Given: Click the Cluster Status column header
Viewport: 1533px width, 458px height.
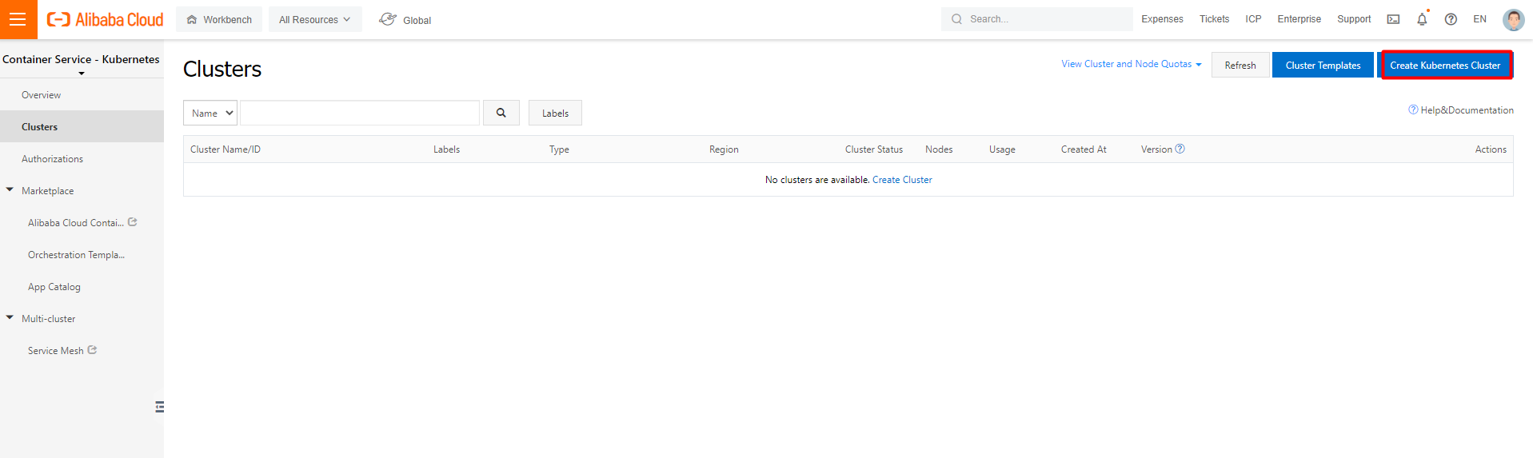Looking at the screenshot, I should click(874, 149).
